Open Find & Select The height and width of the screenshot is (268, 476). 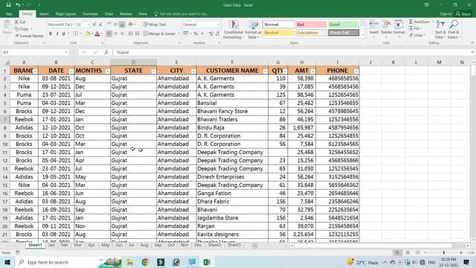pos(454,30)
